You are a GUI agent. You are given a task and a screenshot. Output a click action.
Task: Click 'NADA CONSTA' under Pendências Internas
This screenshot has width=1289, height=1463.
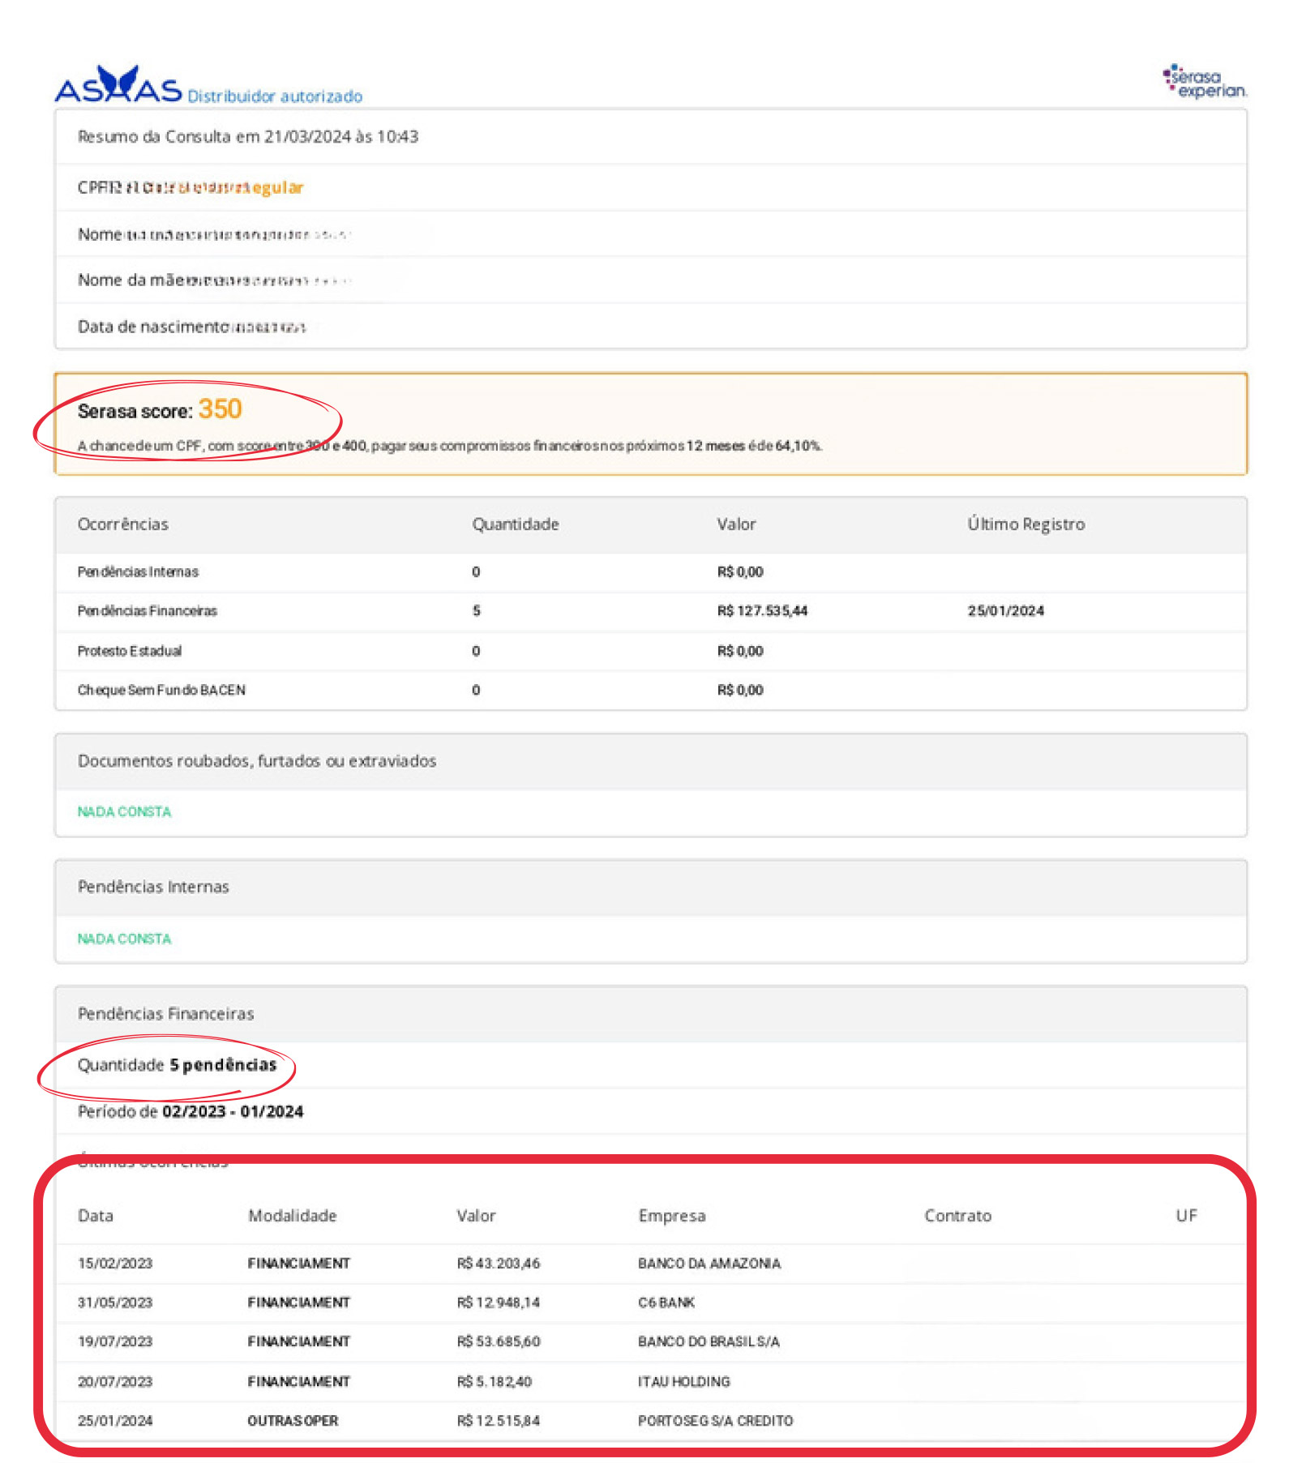[124, 939]
